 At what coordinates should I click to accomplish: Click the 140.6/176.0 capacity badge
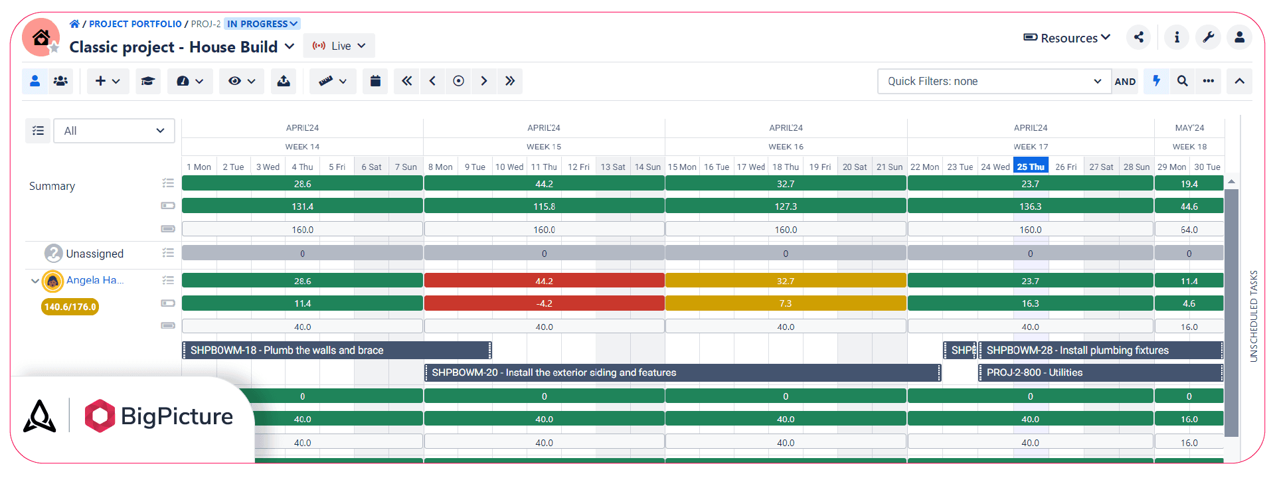click(70, 307)
